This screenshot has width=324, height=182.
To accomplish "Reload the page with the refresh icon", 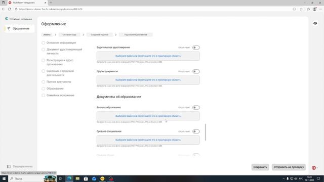I will 10,9.
